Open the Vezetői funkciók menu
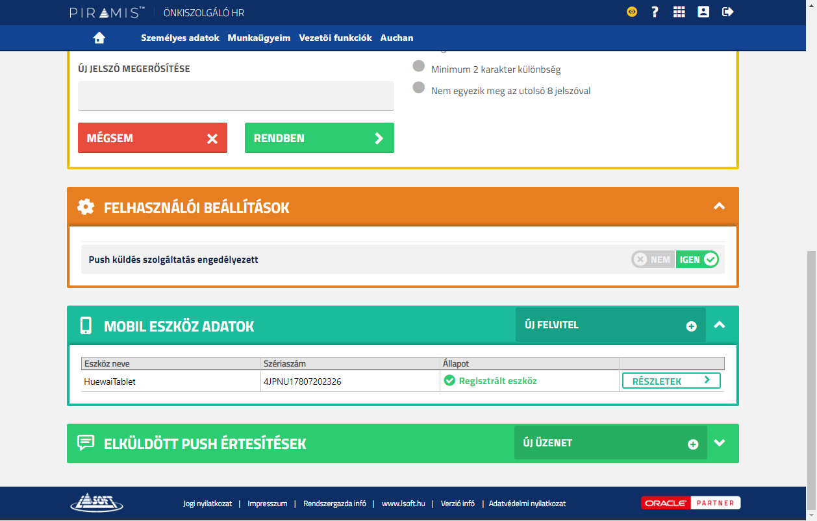Screen dimensions: 817x521 click(335, 38)
